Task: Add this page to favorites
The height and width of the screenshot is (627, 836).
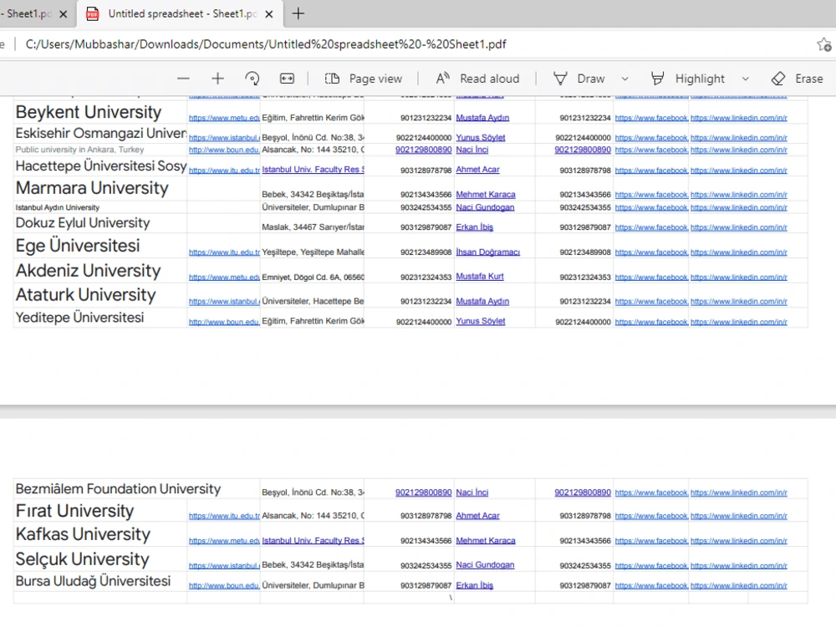Action: click(x=823, y=44)
